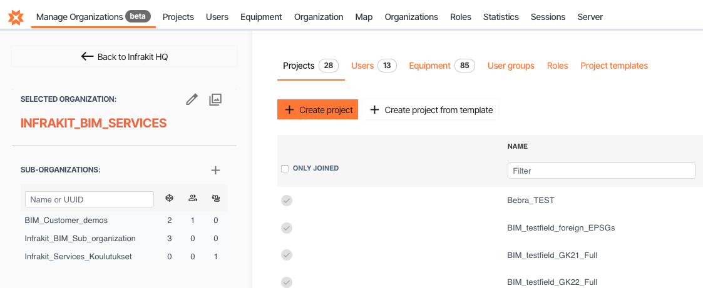Viewport: 703px width, 288px height.
Task: Enable the Only Joined checkbox
Action: point(285,169)
